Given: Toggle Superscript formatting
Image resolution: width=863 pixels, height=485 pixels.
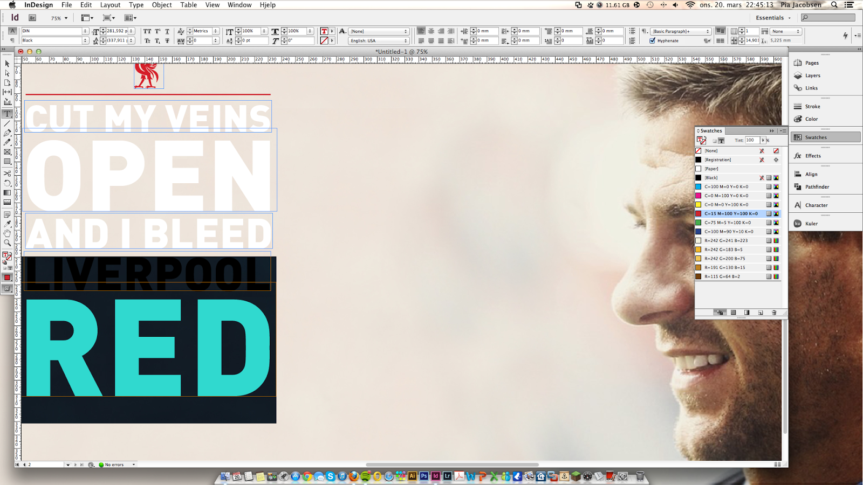Looking at the screenshot, I should click(x=157, y=31).
